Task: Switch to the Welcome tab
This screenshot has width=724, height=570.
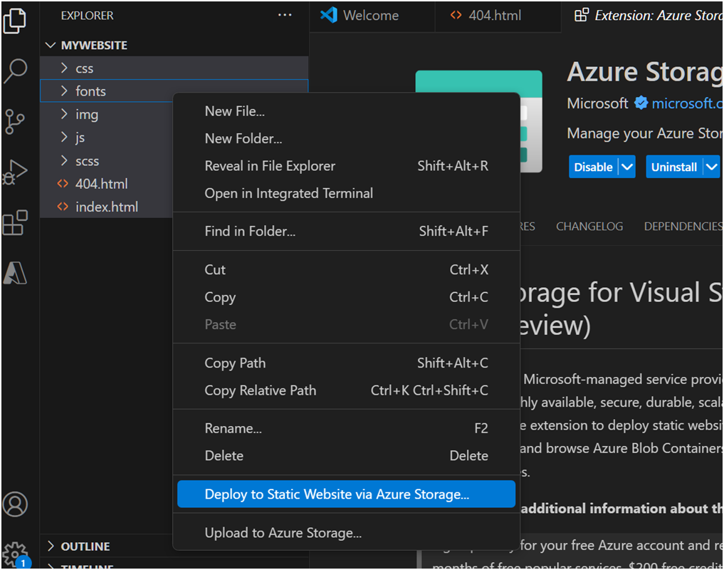Action: click(371, 16)
